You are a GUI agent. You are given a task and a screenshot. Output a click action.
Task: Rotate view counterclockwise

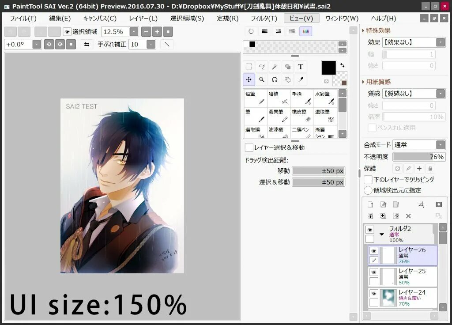(49, 45)
